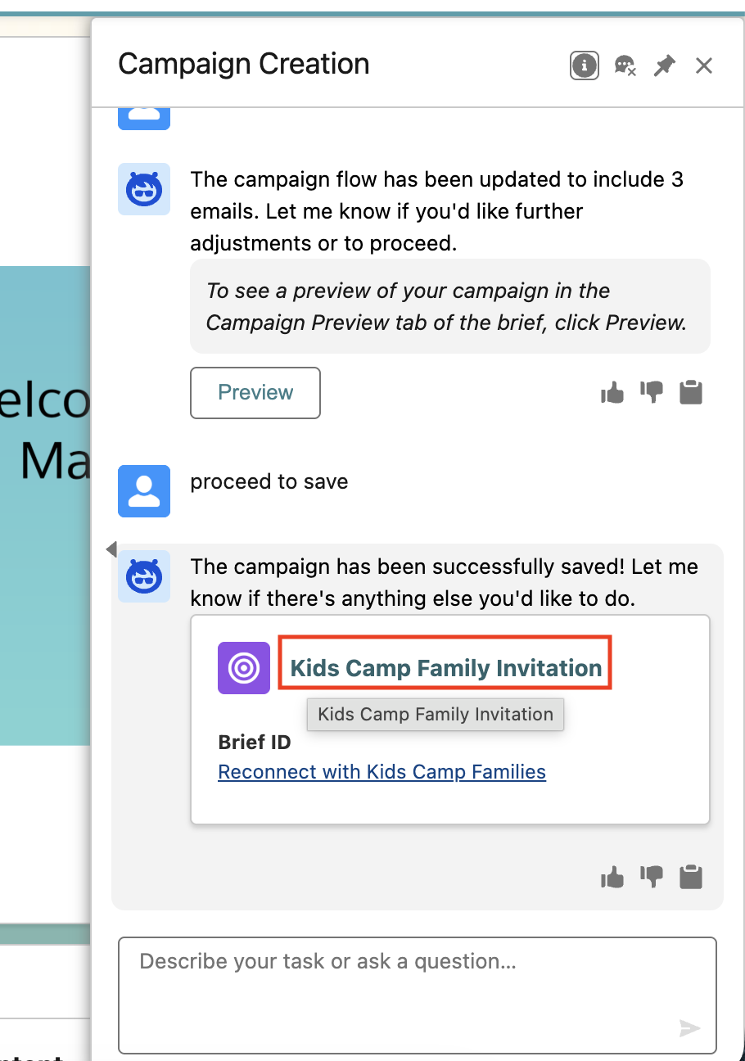This screenshot has height=1061, width=745.
Task: Copy the campaign saved response to clipboard
Action: (x=692, y=877)
